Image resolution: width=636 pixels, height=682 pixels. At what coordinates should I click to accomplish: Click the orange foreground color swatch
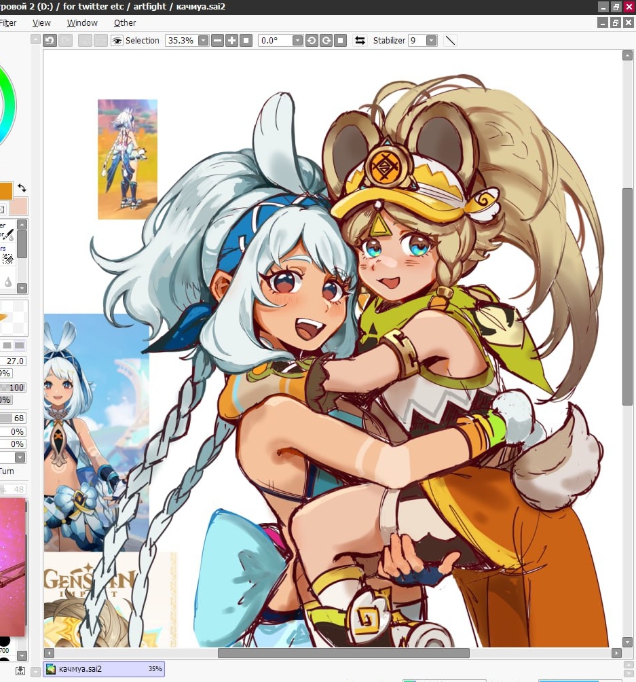(5, 191)
